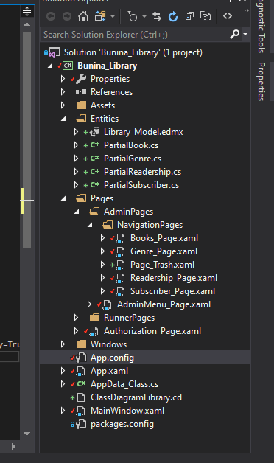Image resolution: width=274 pixels, height=463 pixels.
Task: Select packages.config file
Action: point(122,425)
